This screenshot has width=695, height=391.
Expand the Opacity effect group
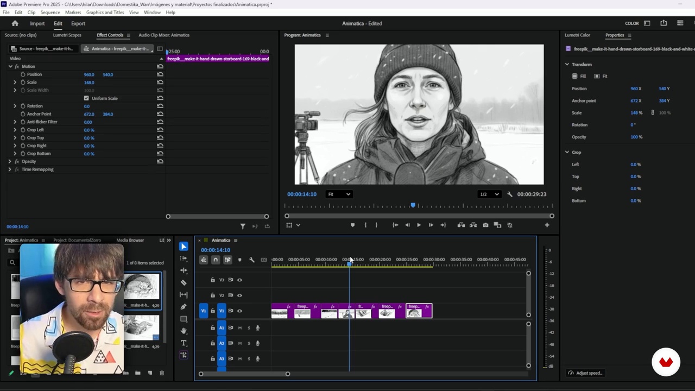coord(10,161)
